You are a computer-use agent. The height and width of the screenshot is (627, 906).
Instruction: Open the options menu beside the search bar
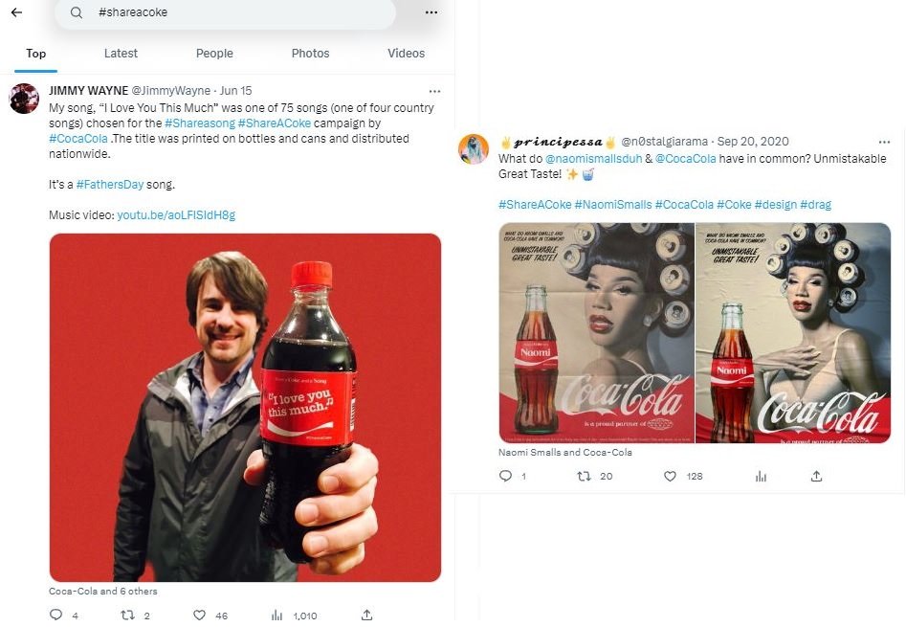click(431, 12)
